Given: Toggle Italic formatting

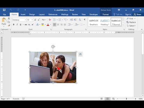Looking at the screenshot, I should [x=17, y=25].
